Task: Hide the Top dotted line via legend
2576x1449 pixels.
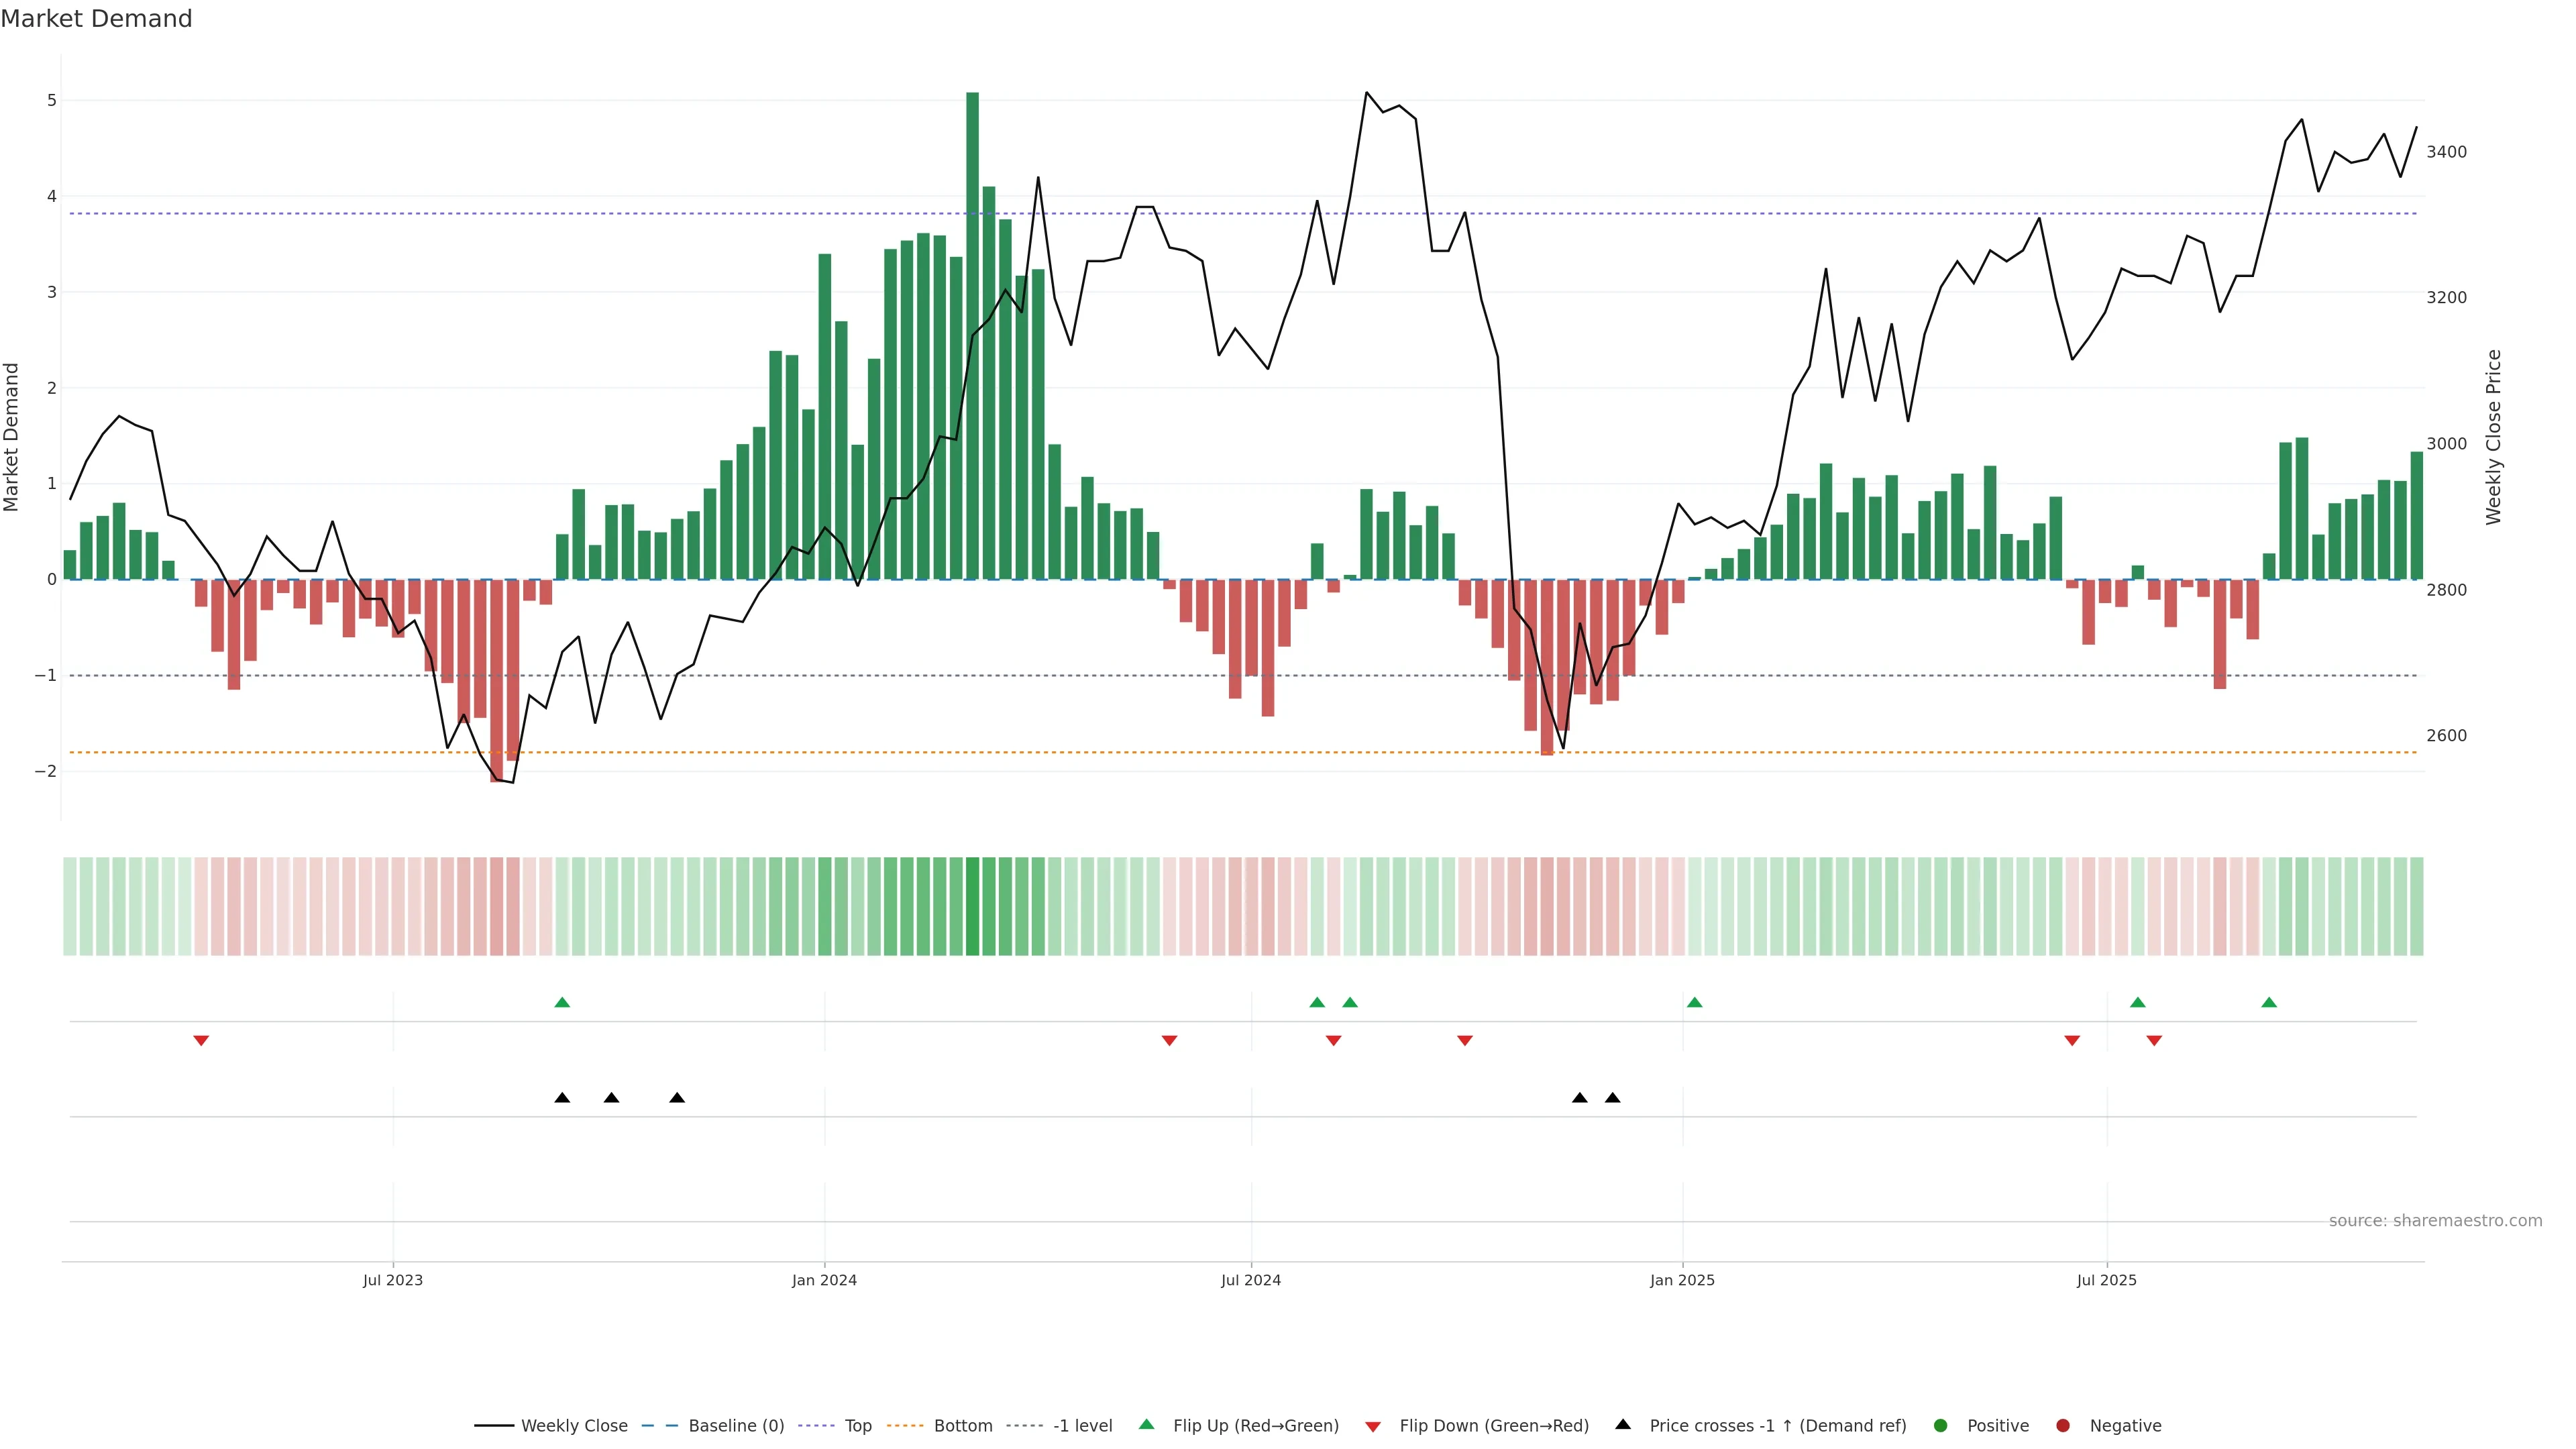Action: pos(857,1425)
